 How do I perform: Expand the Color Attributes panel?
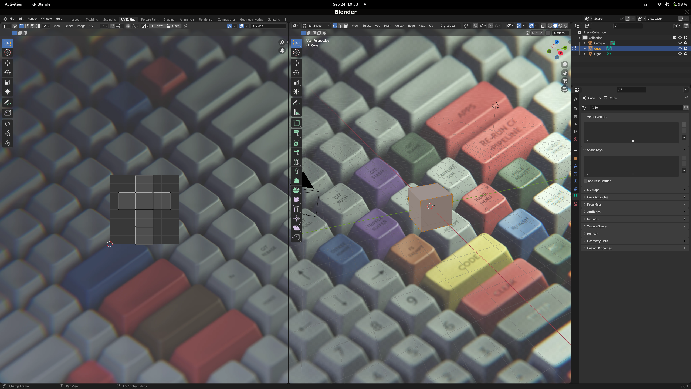pos(635,197)
